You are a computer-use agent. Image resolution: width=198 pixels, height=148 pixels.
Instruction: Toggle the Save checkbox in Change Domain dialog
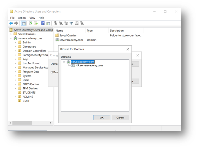click(x=52, y=72)
